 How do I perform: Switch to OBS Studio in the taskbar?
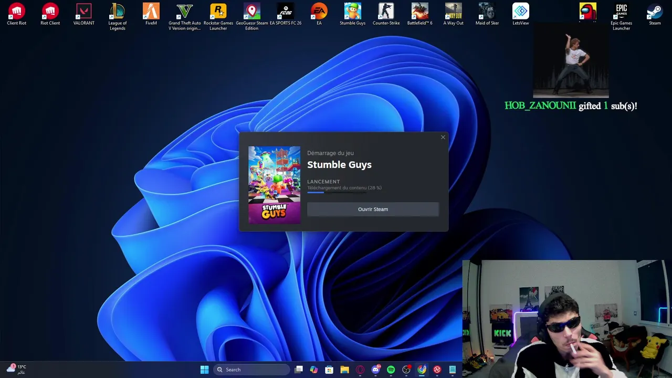tap(406, 370)
